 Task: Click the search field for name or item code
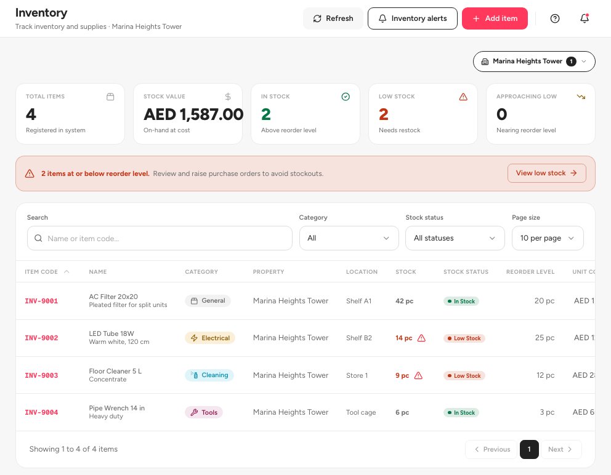160,238
